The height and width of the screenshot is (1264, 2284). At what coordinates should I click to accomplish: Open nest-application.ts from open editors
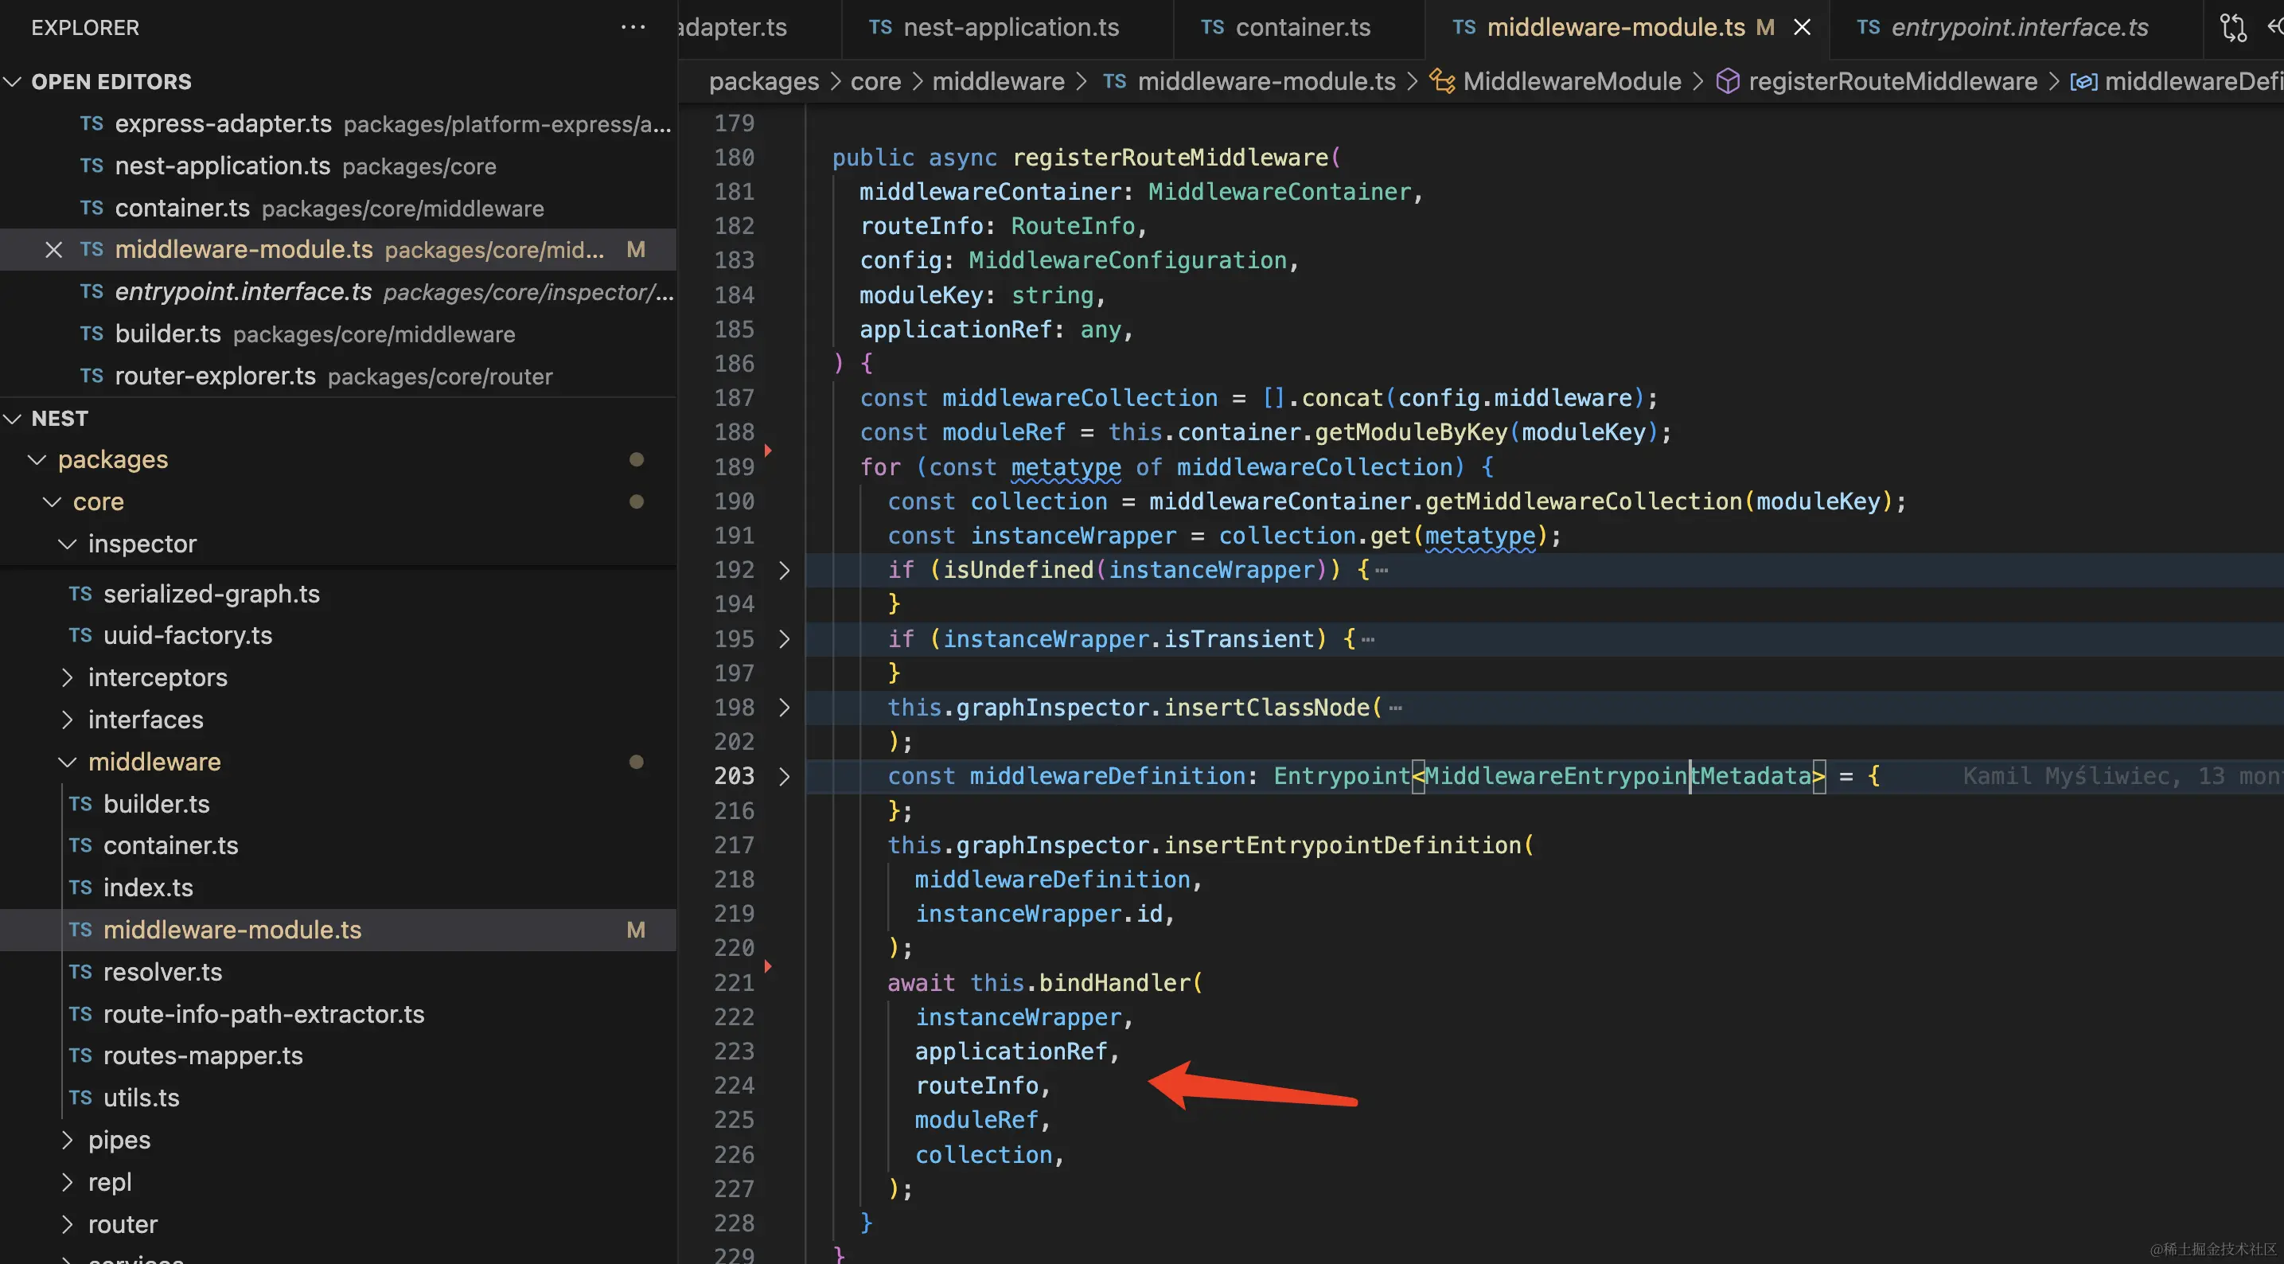tap(337, 166)
